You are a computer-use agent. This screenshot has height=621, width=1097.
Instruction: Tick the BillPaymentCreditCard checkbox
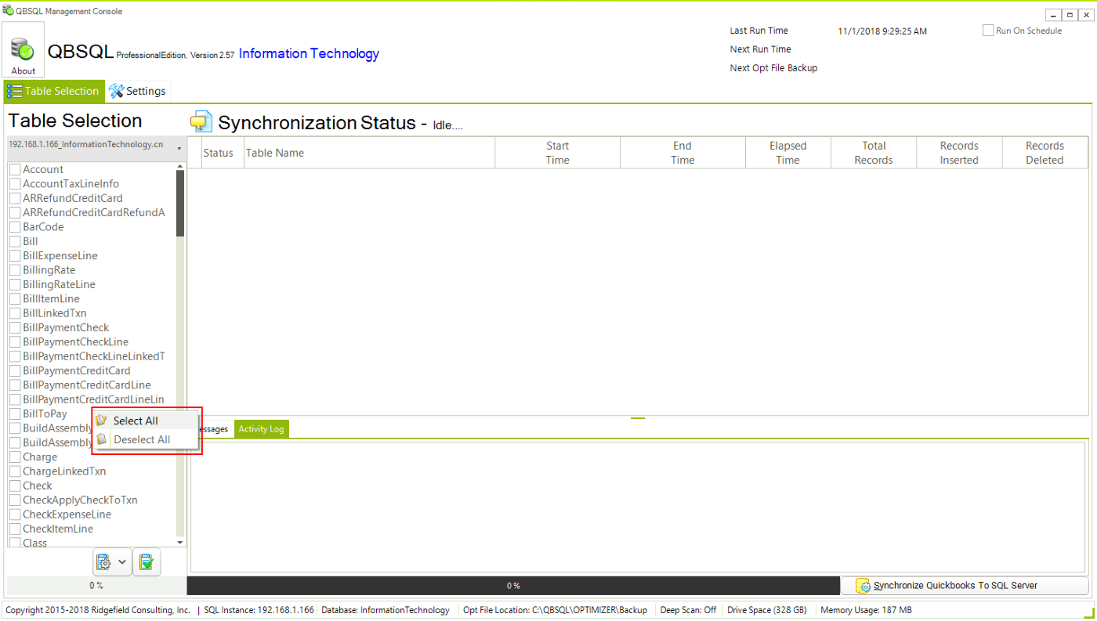(x=15, y=370)
